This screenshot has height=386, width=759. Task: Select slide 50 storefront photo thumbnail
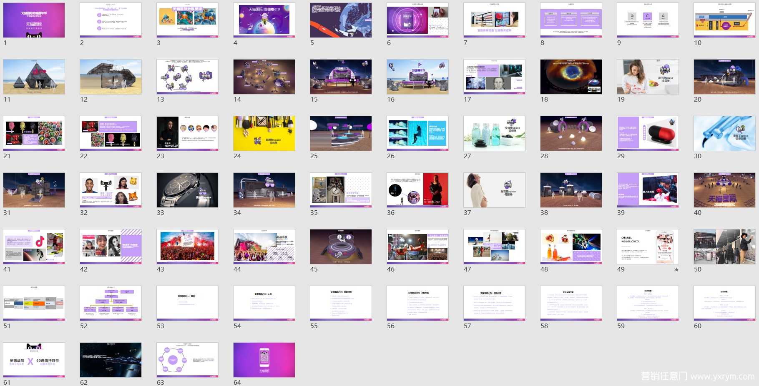point(724,247)
